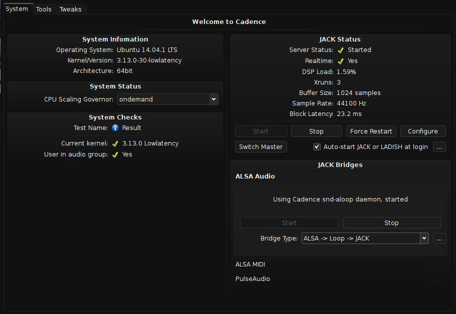Image resolution: width=456 pixels, height=314 pixels.
Task: Open the System tab
Action: pyautogui.click(x=17, y=9)
